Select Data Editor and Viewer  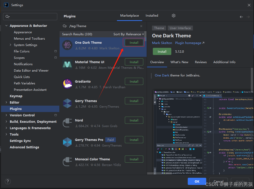point(31,71)
